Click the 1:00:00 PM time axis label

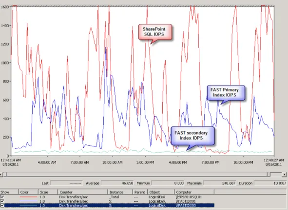[145, 162]
